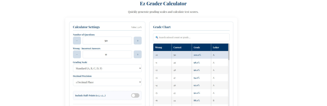The width and height of the screenshot is (327, 106).
Task: Click the correct count cell 47
Action: 182,78
